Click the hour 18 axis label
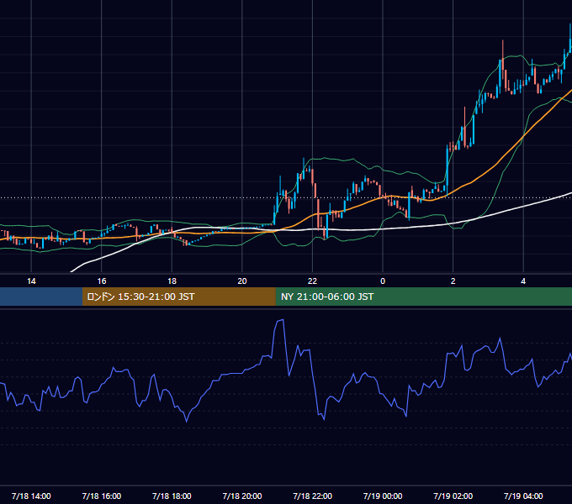This screenshot has height=504, width=572. point(172,281)
